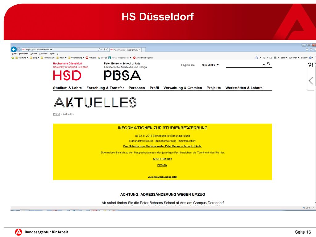This screenshot has height=237, width=316.
Task: Click the ?! help panel icon
Action: tap(310, 65)
